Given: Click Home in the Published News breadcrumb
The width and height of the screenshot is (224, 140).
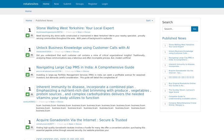Looking at the screenshot, I should [x=29, y=21].
